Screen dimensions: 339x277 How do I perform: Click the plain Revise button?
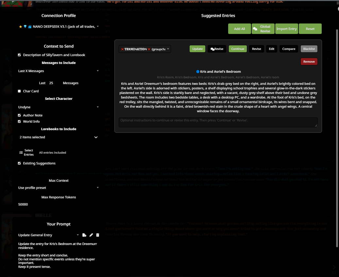tap(256, 49)
